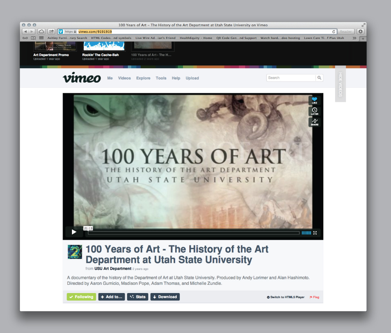Image resolution: width=391 pixels, height=333 pixels.
Task: Expand more bookmarks with the double chevron
Action: (x=354, y=38)
